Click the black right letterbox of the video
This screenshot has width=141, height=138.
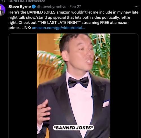point(124,86)
